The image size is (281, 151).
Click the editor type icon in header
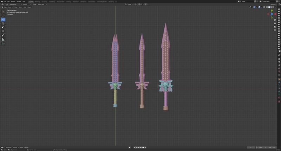tap(2, 4)
